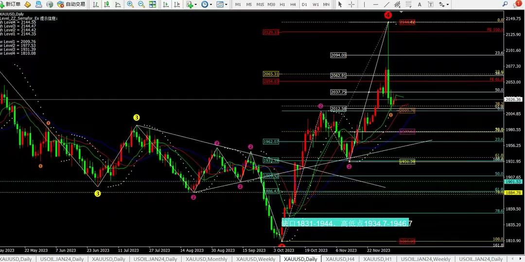Select the arrow cursor tool

340,4
